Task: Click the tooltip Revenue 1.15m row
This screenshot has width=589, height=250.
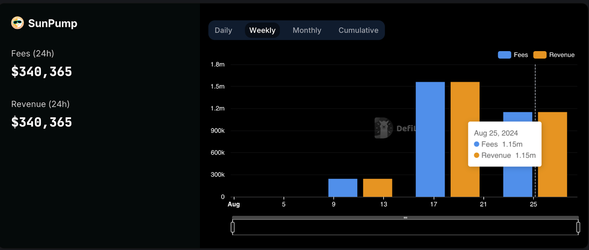Action: point(505,155)
